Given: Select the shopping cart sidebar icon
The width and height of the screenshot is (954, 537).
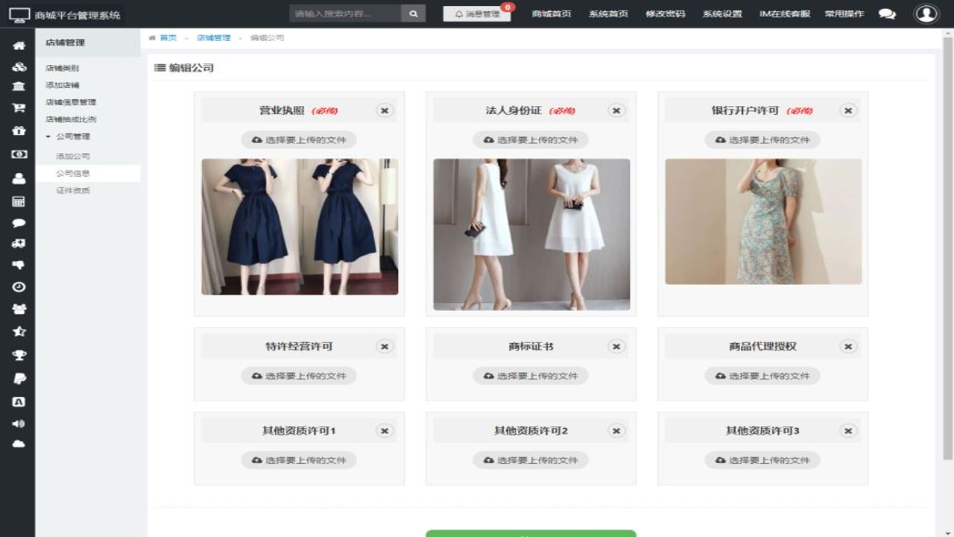Looking at the screenshot, I should point(19,108).
